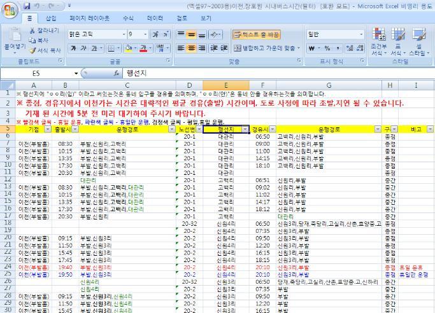Apply the red font color
Image resolution: width=435 pixels, height=313 pixels.
pos(143,48)
